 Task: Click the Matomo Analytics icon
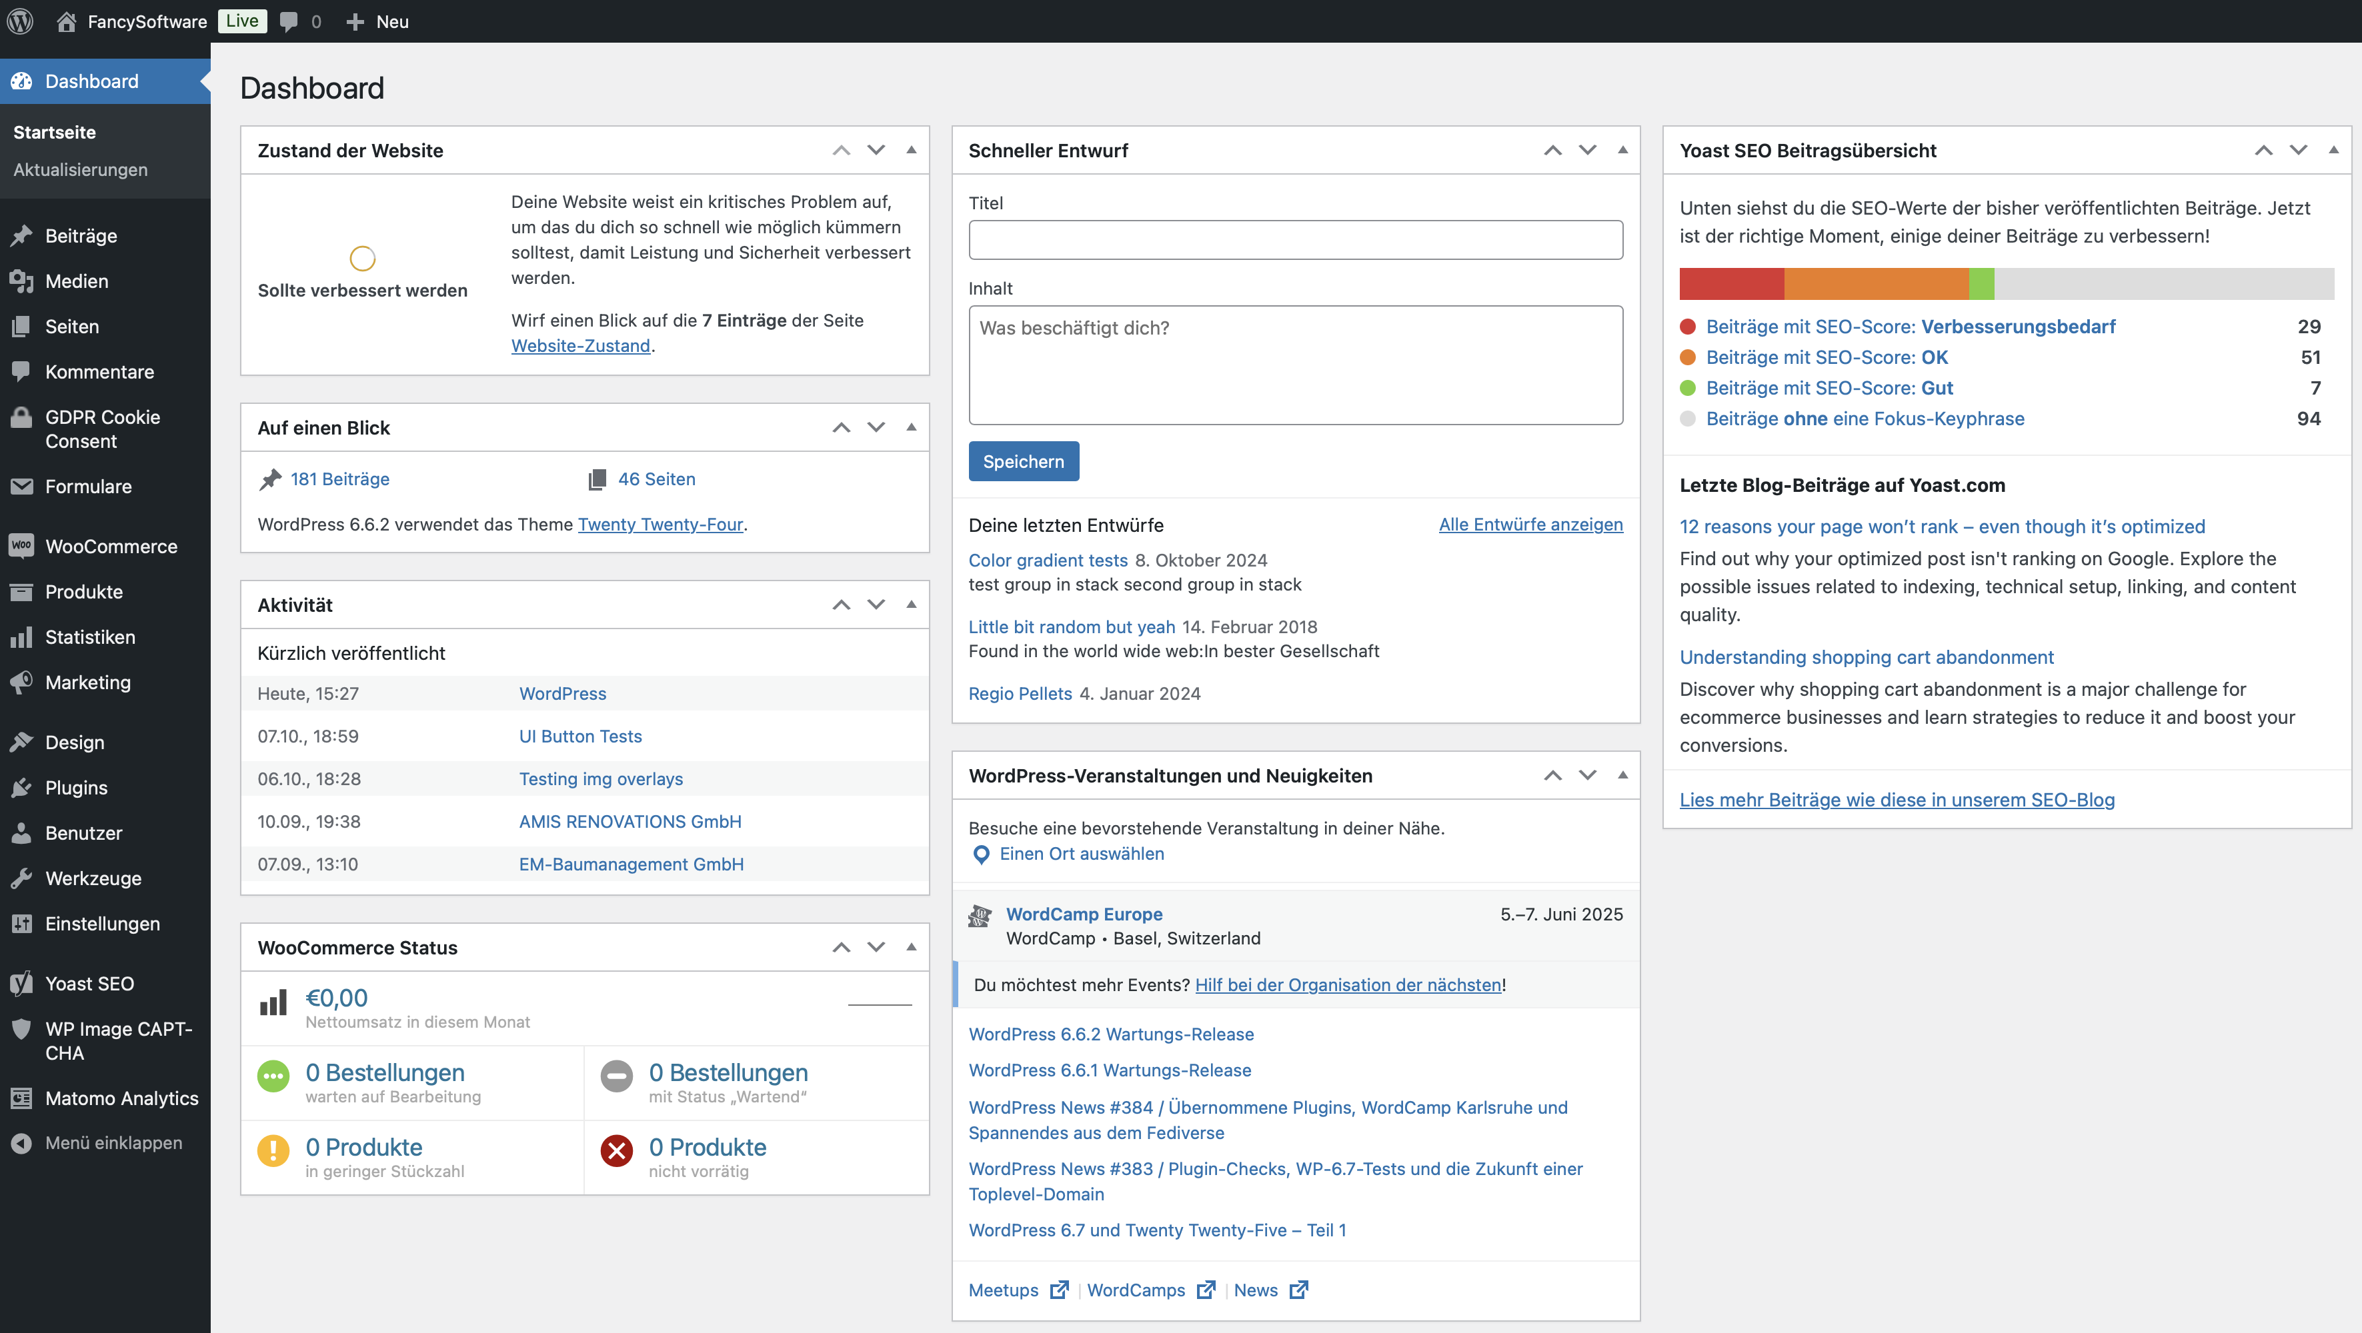22,1098
